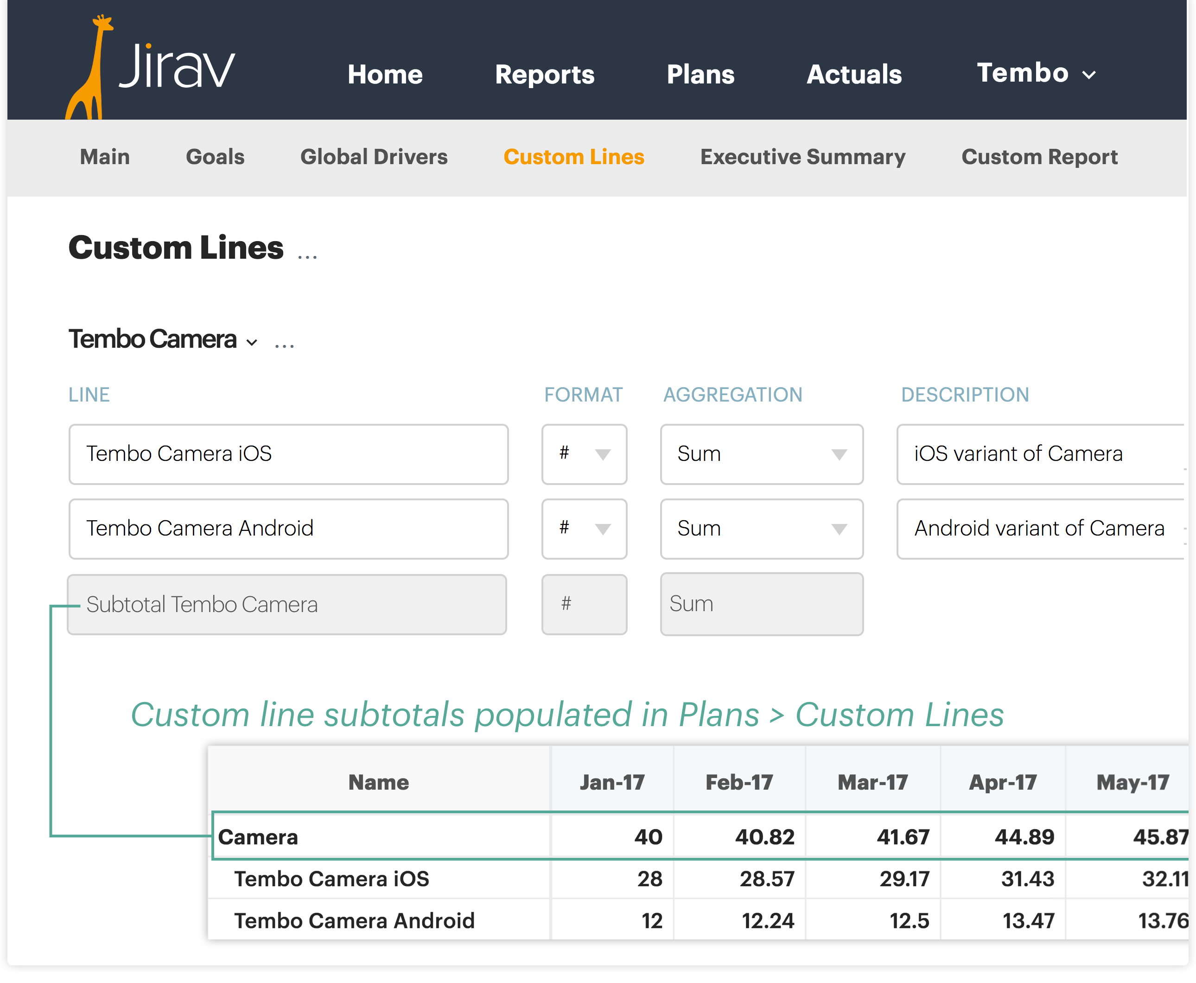Click the Android Jan-17 value 12
The height and width of the screenshot is (983, 1196).
pos(652,921)
